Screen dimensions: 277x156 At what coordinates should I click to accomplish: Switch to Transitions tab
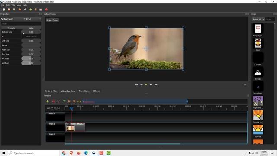point(84,91)
